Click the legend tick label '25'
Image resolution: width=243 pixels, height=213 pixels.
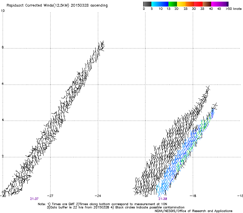pyautogui.click(x=186, y=9)
